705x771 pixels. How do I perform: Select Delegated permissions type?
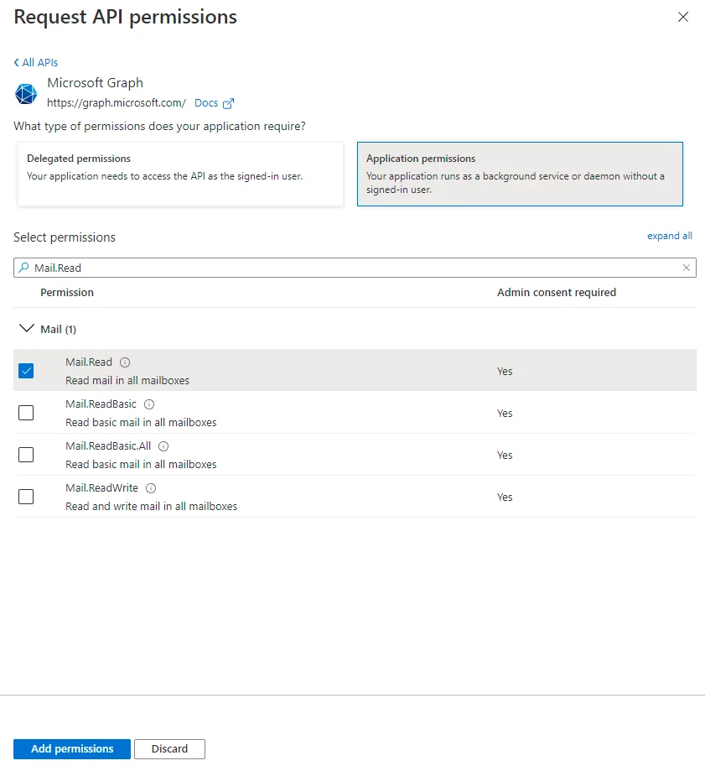pyautogui.click(x=180, y=174)
